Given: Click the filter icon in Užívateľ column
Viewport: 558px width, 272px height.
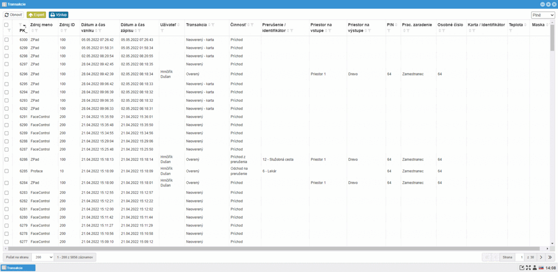Looking at the screenshot, I should 162,31.
